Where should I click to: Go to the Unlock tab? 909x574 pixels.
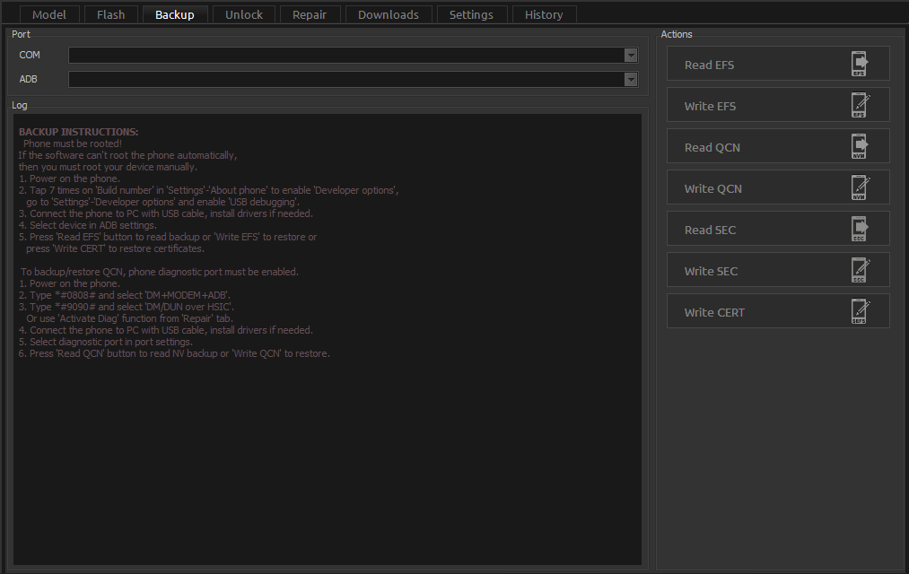click(x=244, y=14)
